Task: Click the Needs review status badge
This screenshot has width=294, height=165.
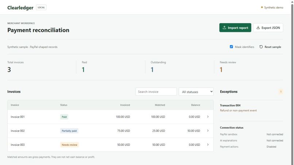Action: (70, 145)
